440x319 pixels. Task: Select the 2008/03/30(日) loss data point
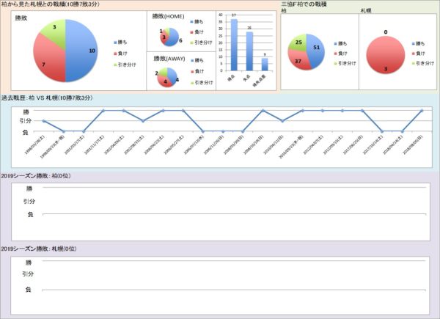243,131
